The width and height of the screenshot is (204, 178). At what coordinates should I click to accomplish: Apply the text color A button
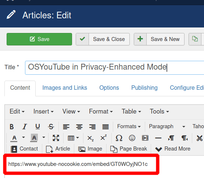(x=14, y=138)
